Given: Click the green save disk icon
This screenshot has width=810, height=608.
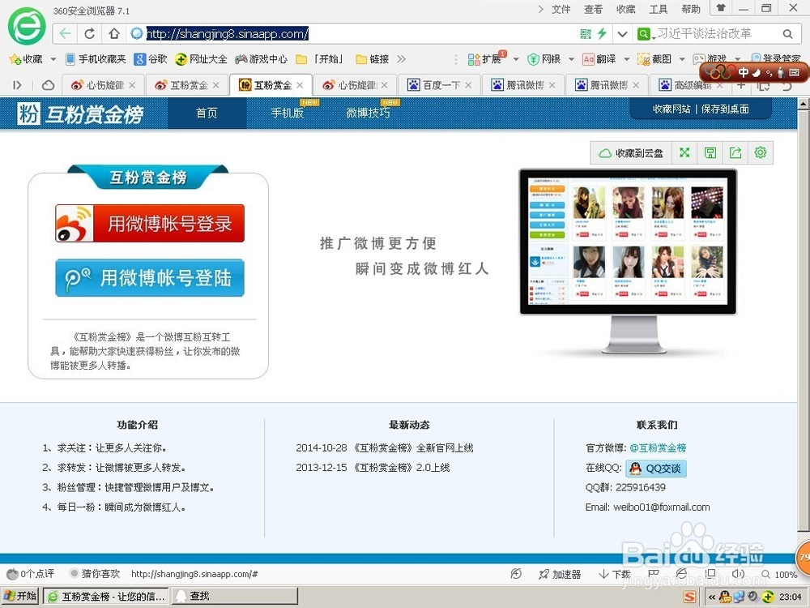Looking at the screenshot, I should click(710, 152).
